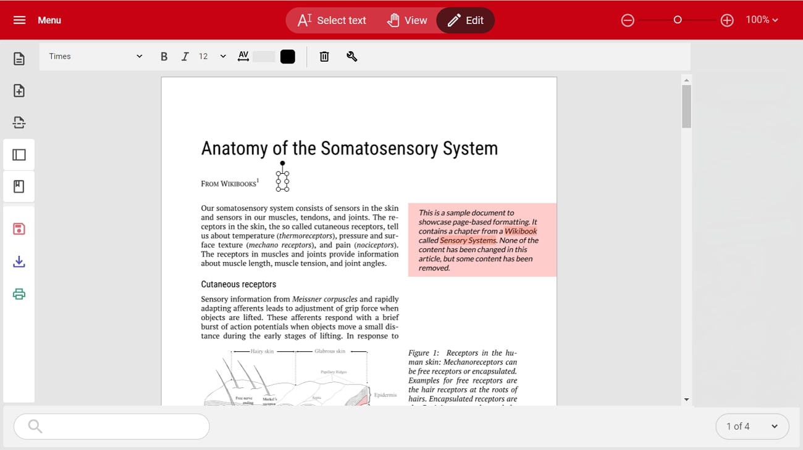Viewport: 803px width, 450px height.
Task: Open the font size 12 dropdown
Action: coord(212,56)
